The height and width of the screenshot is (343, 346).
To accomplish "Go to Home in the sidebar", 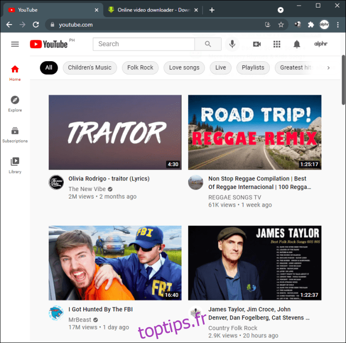I will pyautogui.click(x=15, y=73).
